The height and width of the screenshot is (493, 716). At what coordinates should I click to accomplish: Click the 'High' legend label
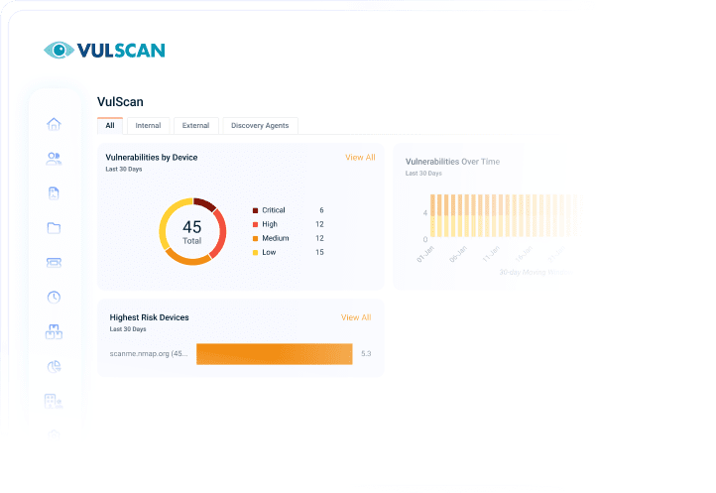point(270,224)
